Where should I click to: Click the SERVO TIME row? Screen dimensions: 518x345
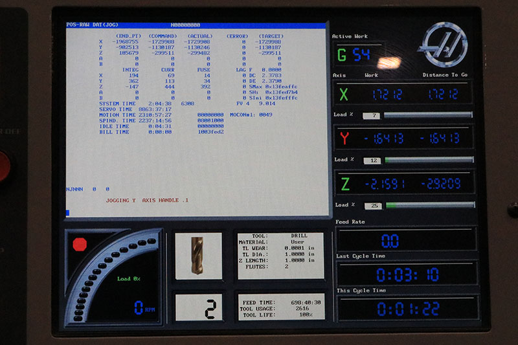click(135, 109)
